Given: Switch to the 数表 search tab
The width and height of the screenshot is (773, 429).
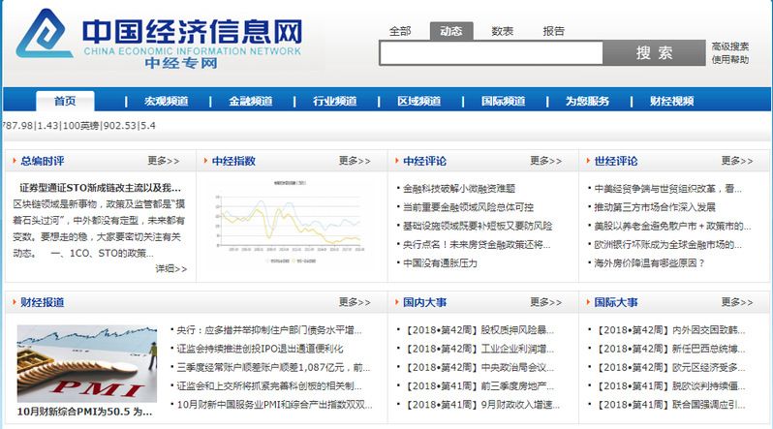Looking at the screenshot, I should point(502,31).
